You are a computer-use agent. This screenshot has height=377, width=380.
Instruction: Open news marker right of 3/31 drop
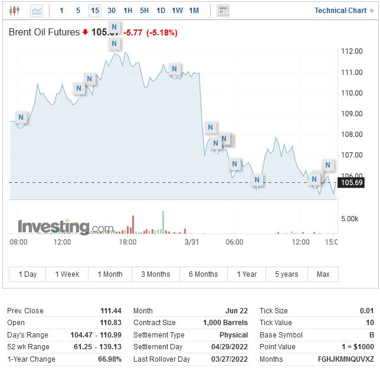coord(210,127)
